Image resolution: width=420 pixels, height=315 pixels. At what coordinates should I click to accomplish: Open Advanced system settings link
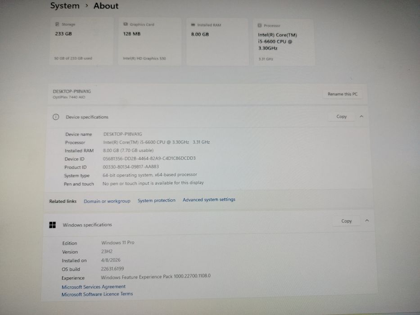pos(209,199)
